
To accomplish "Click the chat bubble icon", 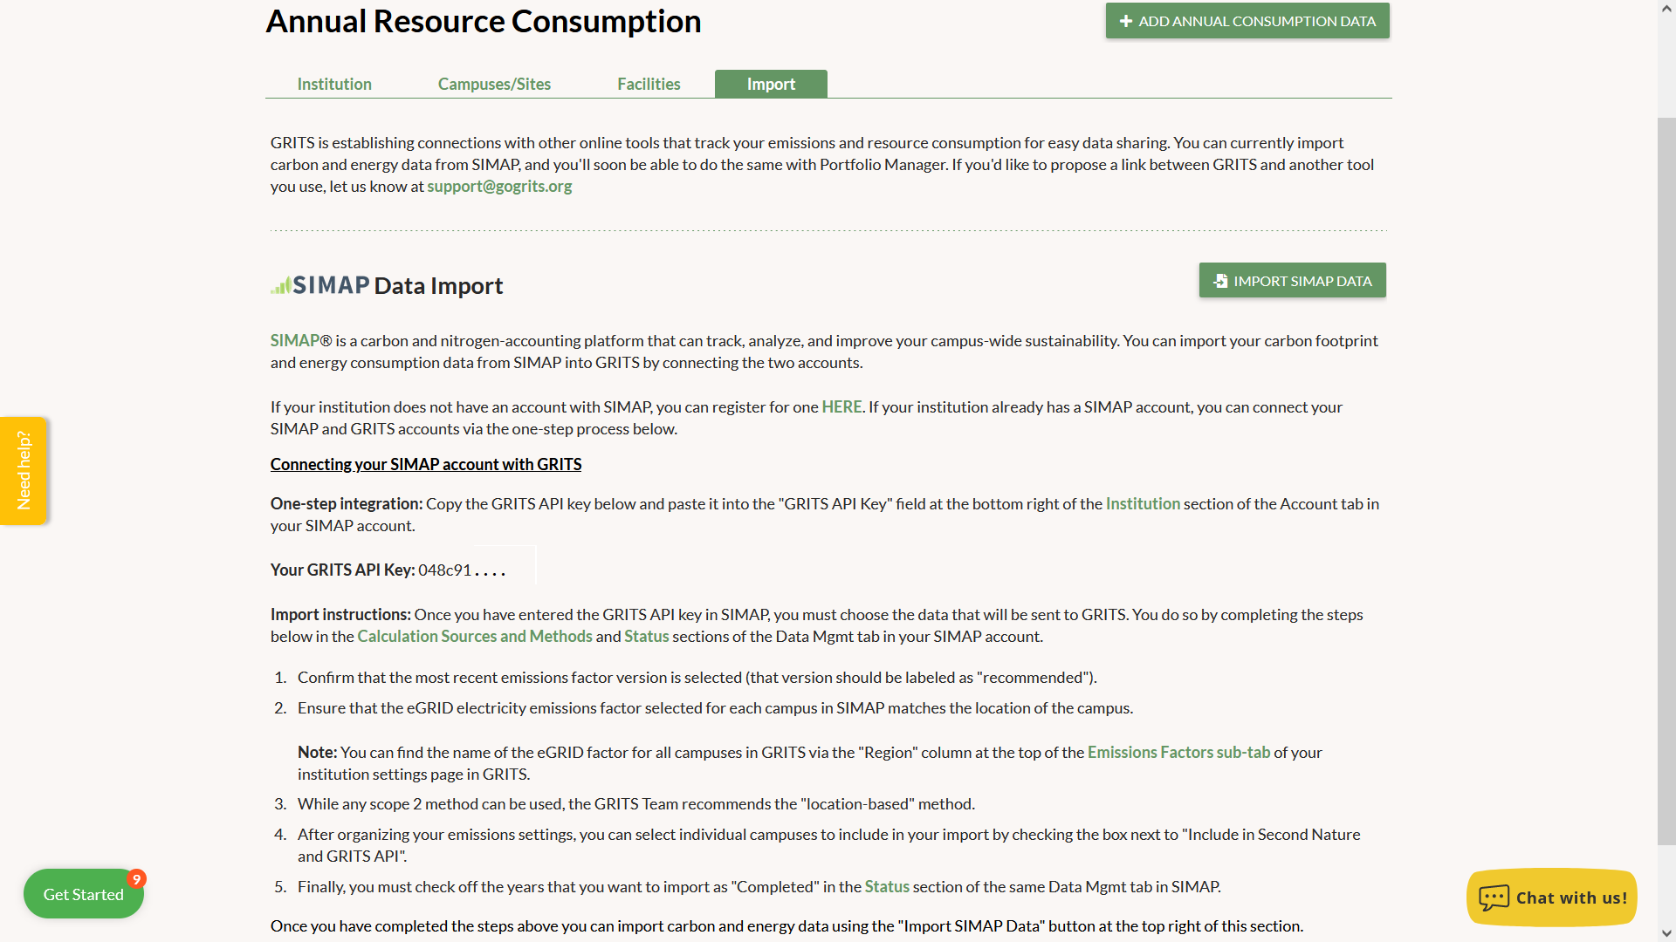I will pos(1494,897).
